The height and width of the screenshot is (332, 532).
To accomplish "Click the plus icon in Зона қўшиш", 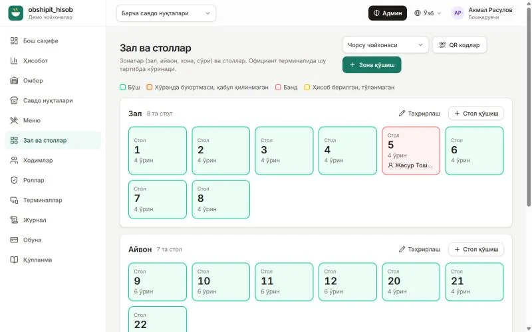I will pos(352,64).
